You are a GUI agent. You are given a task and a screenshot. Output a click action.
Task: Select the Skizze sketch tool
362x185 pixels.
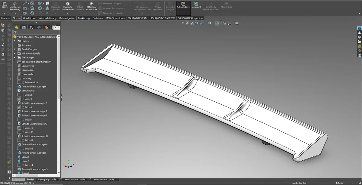tap(5, 5)
